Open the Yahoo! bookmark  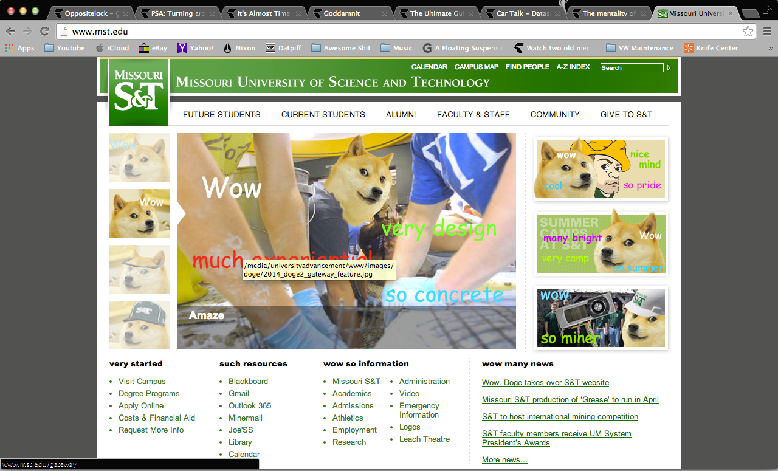pos(195,48)
